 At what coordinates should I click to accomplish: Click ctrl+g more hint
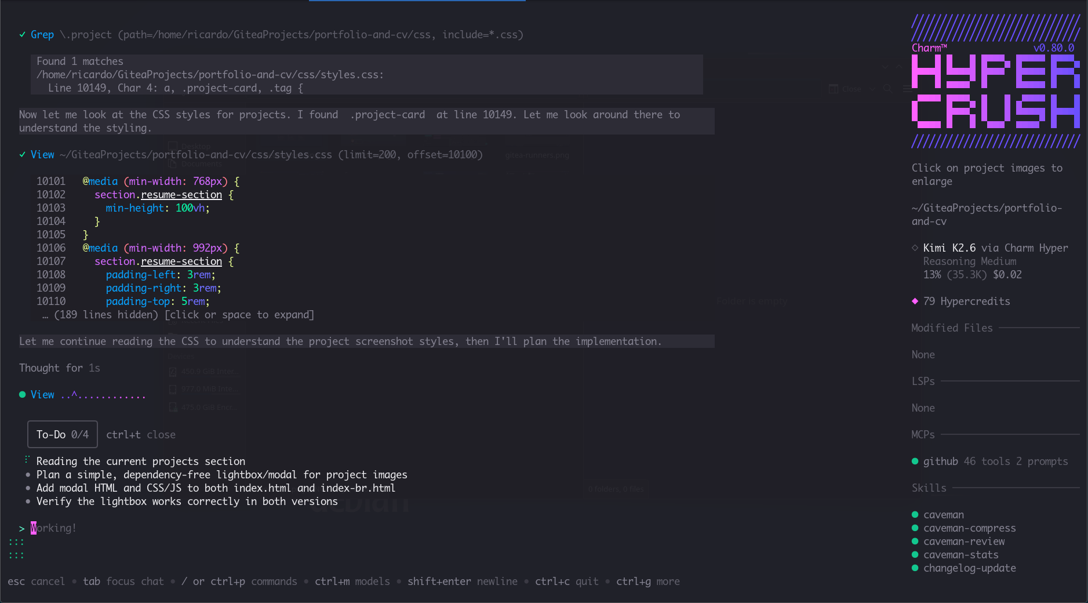(x=648, y=582)
